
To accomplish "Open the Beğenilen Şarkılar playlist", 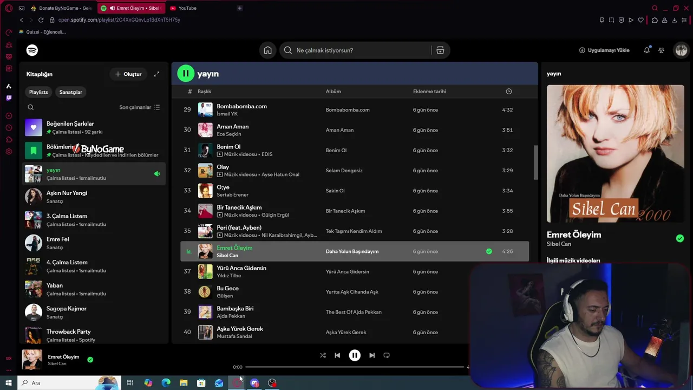I will tap(94, 127).
